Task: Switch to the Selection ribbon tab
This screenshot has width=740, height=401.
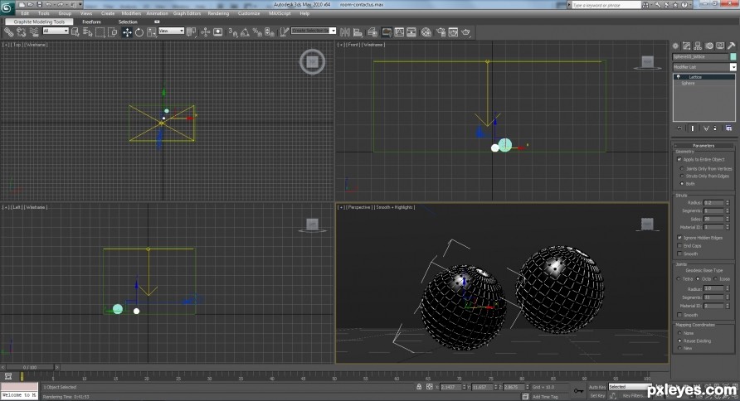Action: tap(128, 22)
